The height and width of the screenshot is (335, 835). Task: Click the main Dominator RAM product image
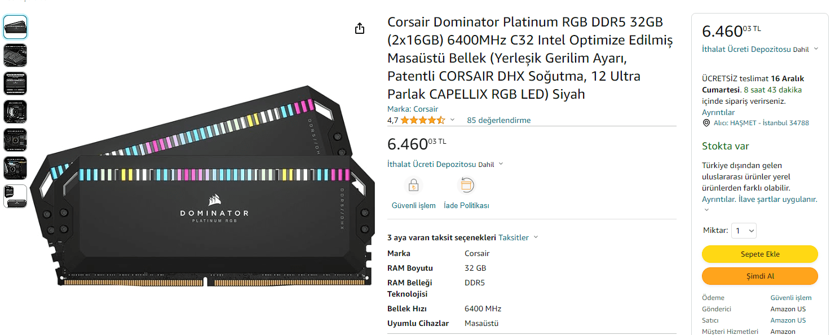pos(203,186)
